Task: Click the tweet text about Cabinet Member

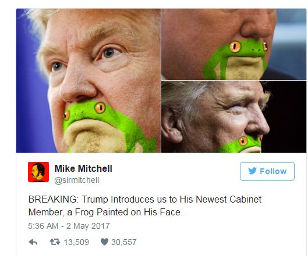Action: (145, 205)
